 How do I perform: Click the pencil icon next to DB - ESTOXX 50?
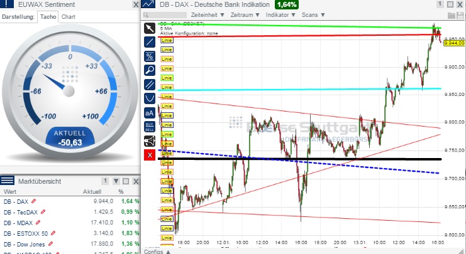point(53,233)
